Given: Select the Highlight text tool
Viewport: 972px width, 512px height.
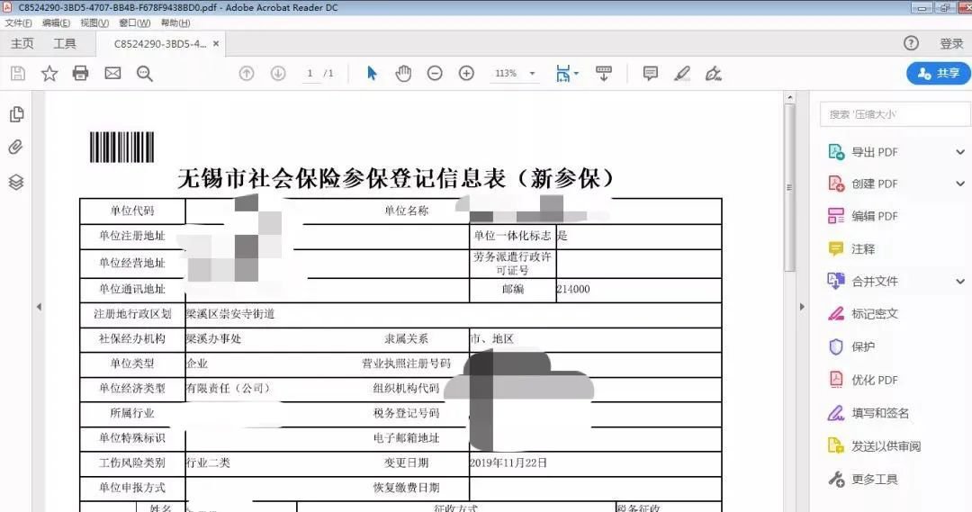Looking at the screenshot, I should pyautogui.click(x=681, y=74).
